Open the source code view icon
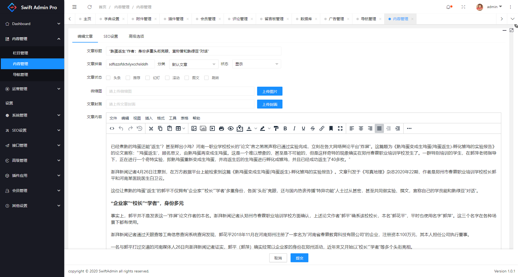The width and height of the screenshot is (518, 277). click(112, 128)
